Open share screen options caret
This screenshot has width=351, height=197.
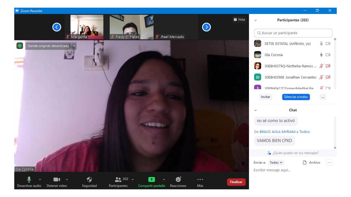point(164,179)
